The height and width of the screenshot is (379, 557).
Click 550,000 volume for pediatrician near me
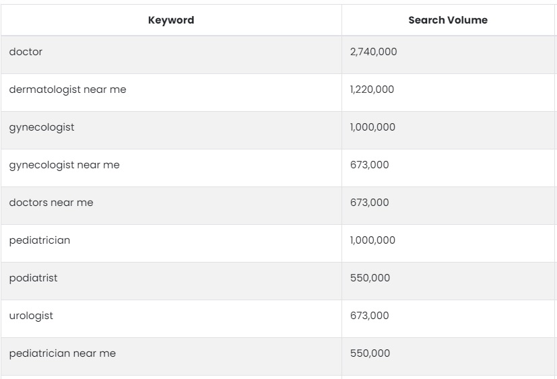[x=370, y=353]
